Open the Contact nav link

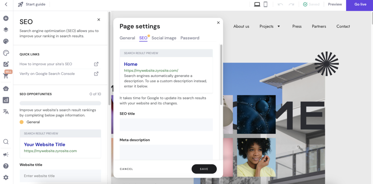click(343, 27)
